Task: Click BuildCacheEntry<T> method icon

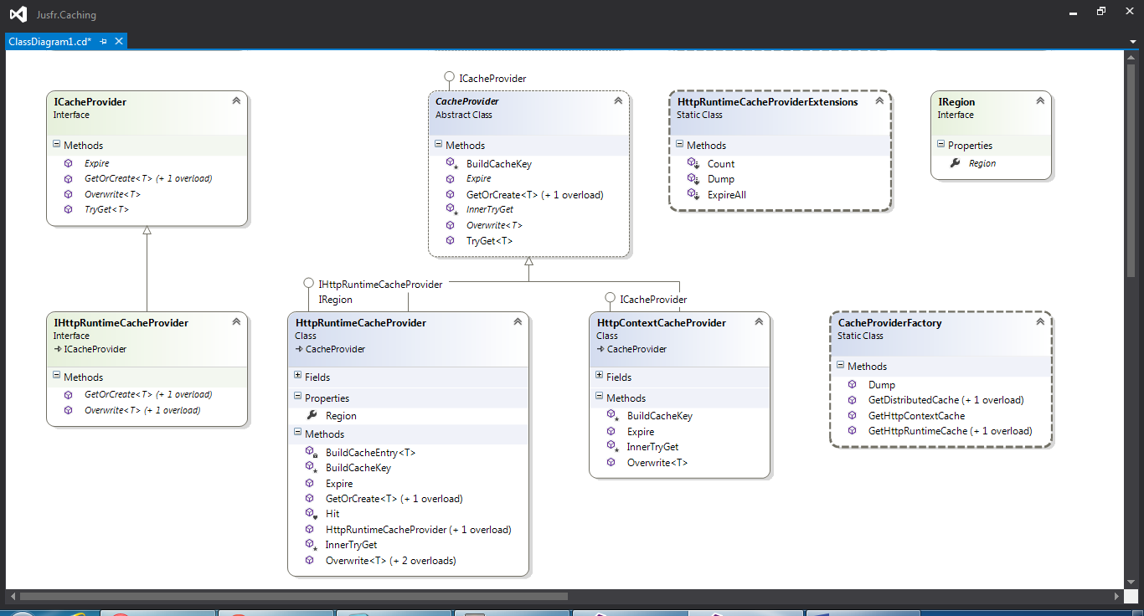Action: pos(310,452)
